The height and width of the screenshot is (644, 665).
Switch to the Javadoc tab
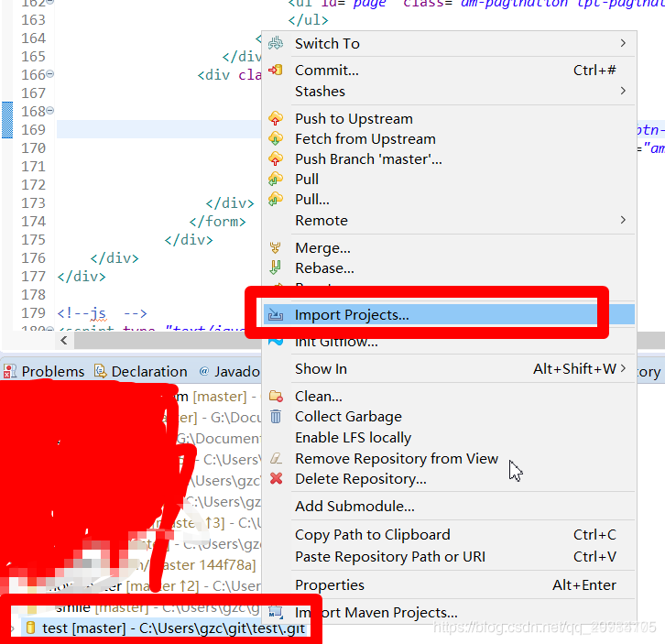[x=229, y=371]
